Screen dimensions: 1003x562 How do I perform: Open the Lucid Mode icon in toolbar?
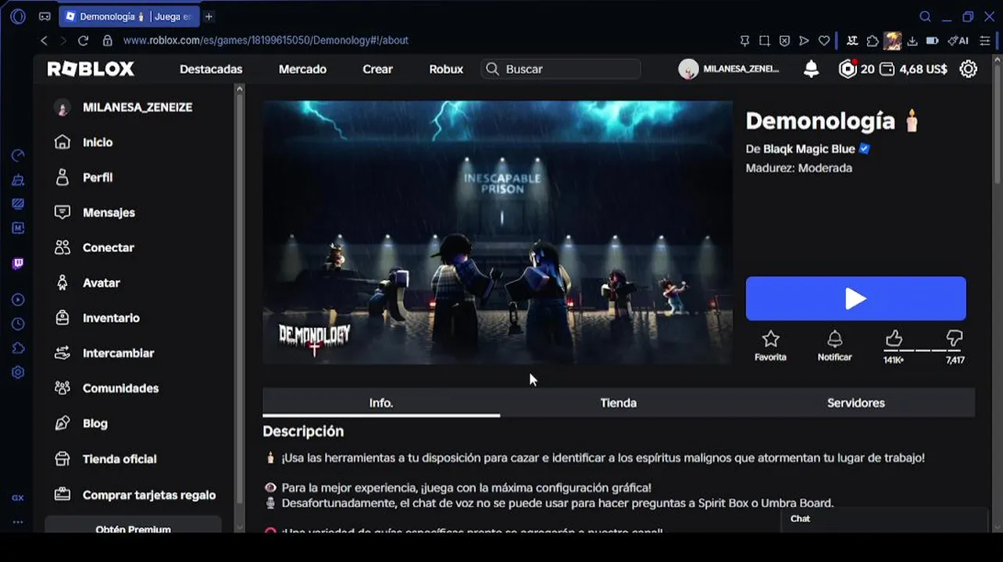852,41
